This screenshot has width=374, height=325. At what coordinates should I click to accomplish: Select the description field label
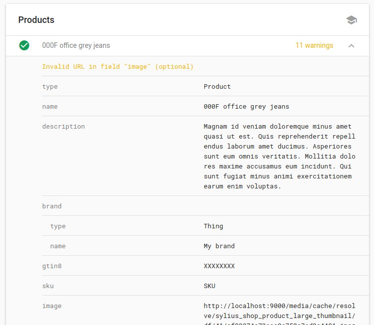coord(63,126)
